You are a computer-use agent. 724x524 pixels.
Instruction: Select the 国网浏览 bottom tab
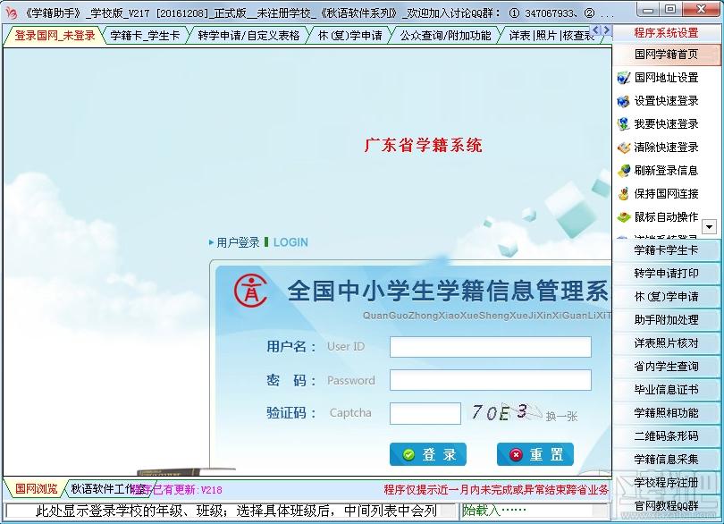tap(36, 489)
